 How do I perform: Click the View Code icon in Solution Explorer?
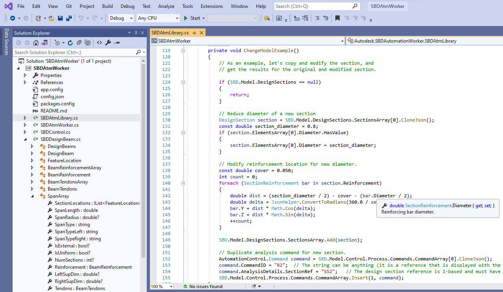(x=99, y=43)
